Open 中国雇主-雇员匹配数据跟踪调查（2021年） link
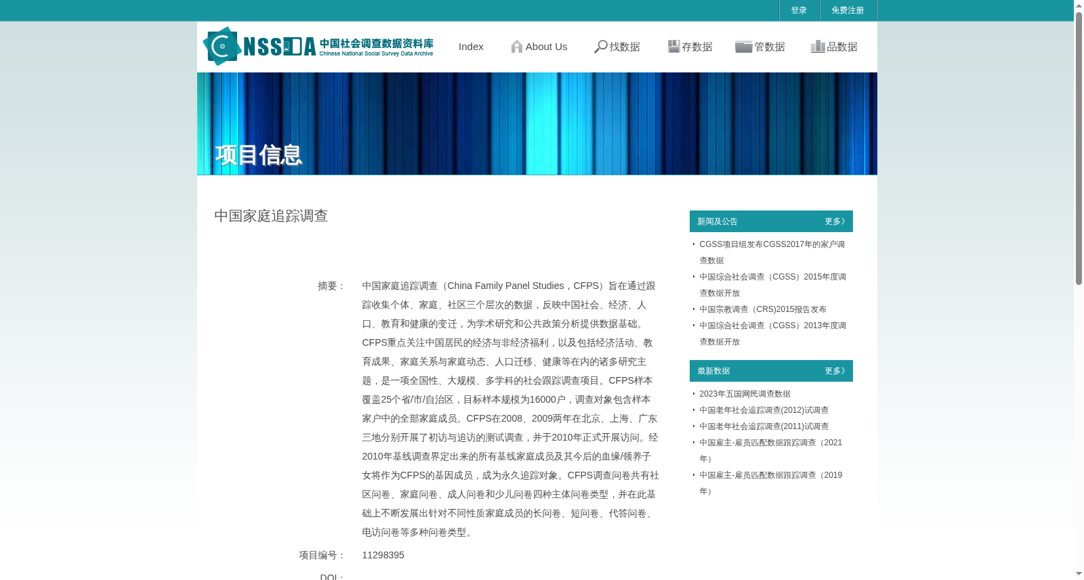Viewport: 1084px width, 580px height. coord(771,451)
